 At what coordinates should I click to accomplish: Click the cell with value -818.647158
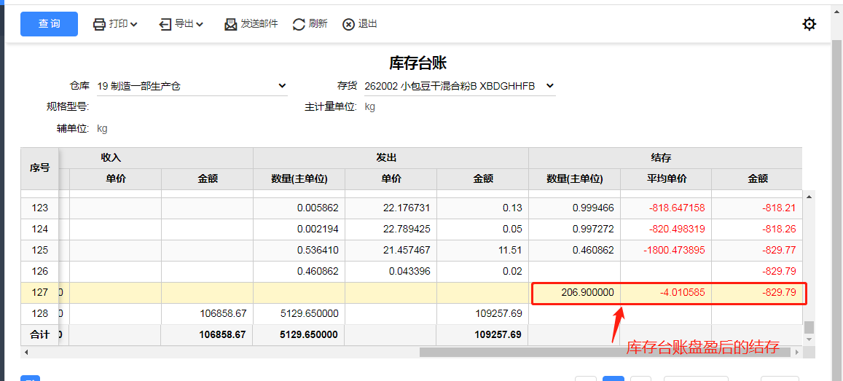pos(666,208)
